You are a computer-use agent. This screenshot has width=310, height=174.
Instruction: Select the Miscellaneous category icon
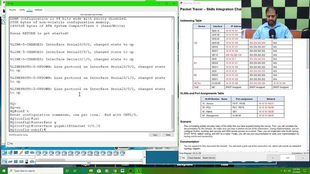tap(27, 153)
